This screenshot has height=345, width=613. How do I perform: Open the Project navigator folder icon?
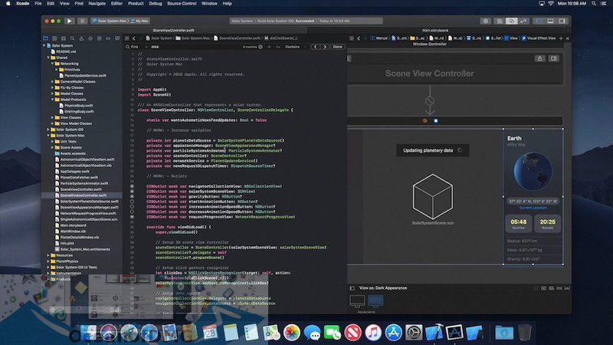[46, 38]
